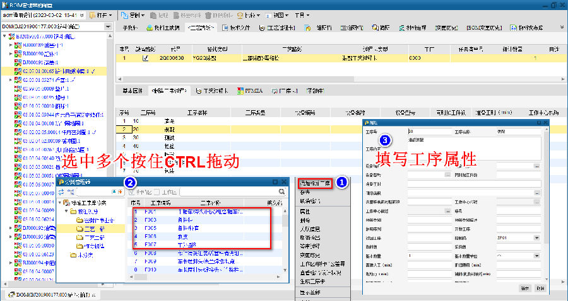
Task: Open the ZP01 control code dropdown
Action: [536, 238]
